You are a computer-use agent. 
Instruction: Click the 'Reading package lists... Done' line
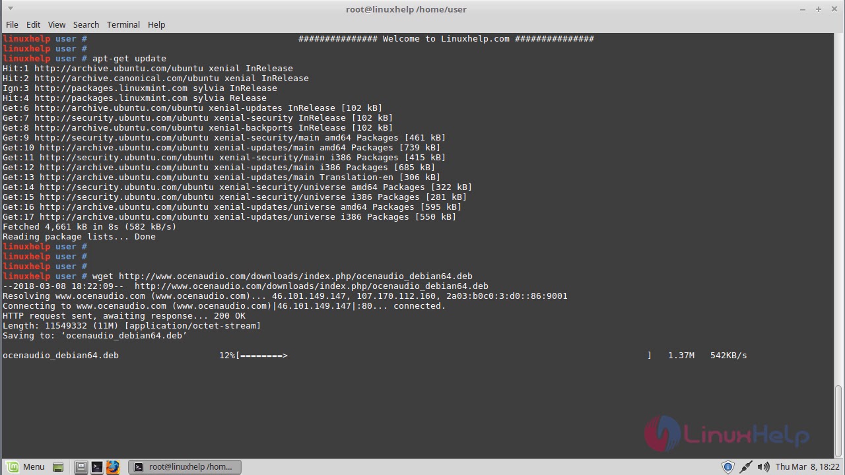pos(79,237)
